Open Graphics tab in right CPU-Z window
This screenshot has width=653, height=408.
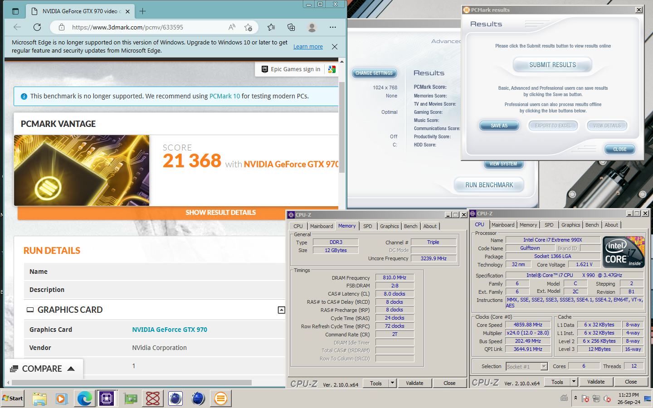tap(570, 225)
